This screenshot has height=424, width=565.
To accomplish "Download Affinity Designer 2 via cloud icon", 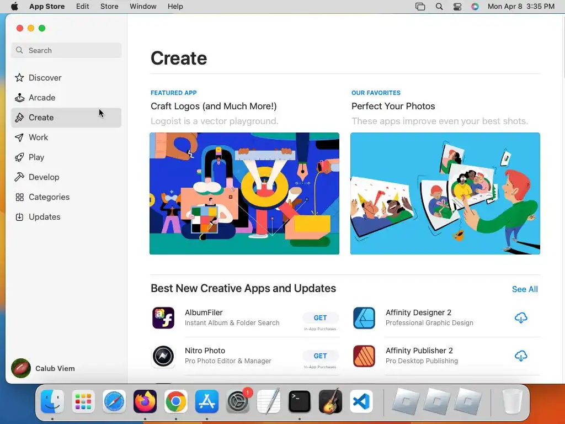I will [521, 317].
